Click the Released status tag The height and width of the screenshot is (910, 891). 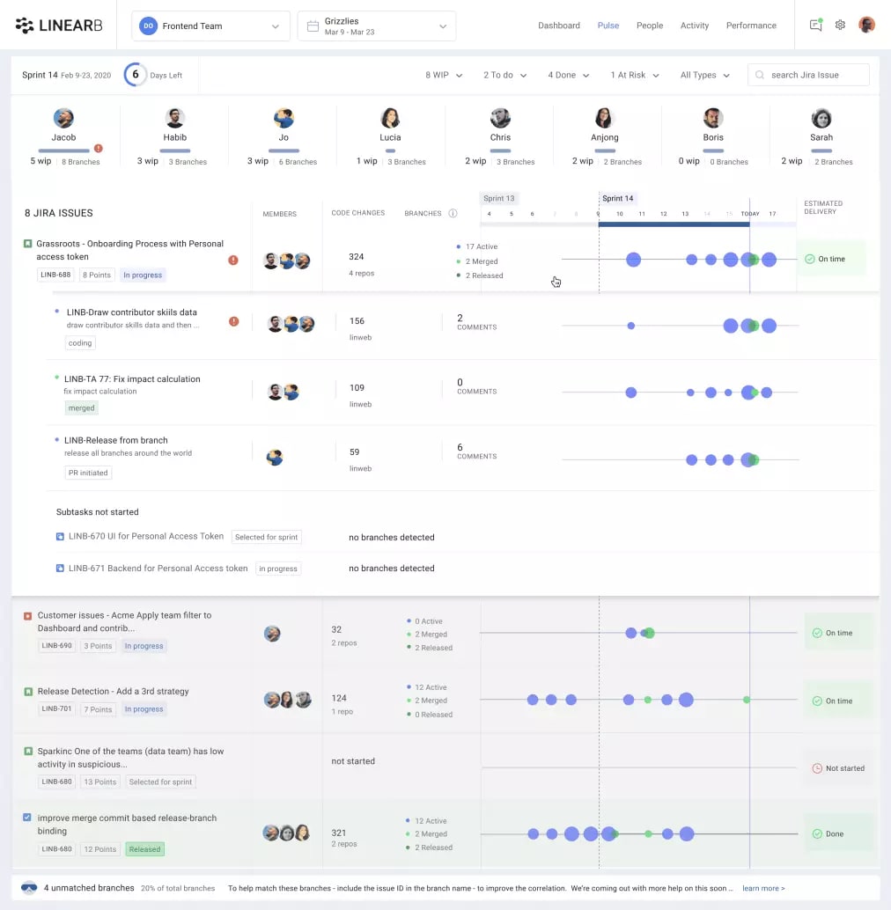(x=144, y=849)
